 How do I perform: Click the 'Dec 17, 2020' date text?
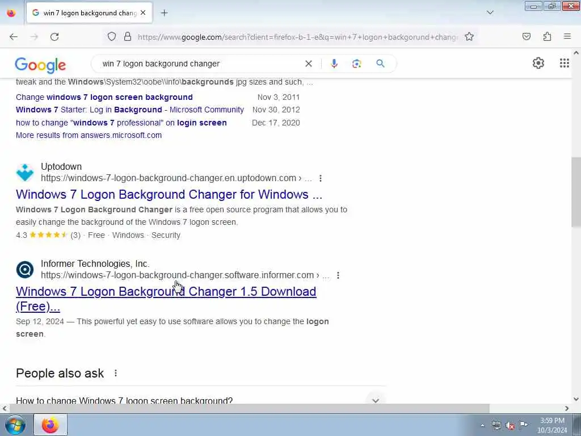tap(276, 123)
